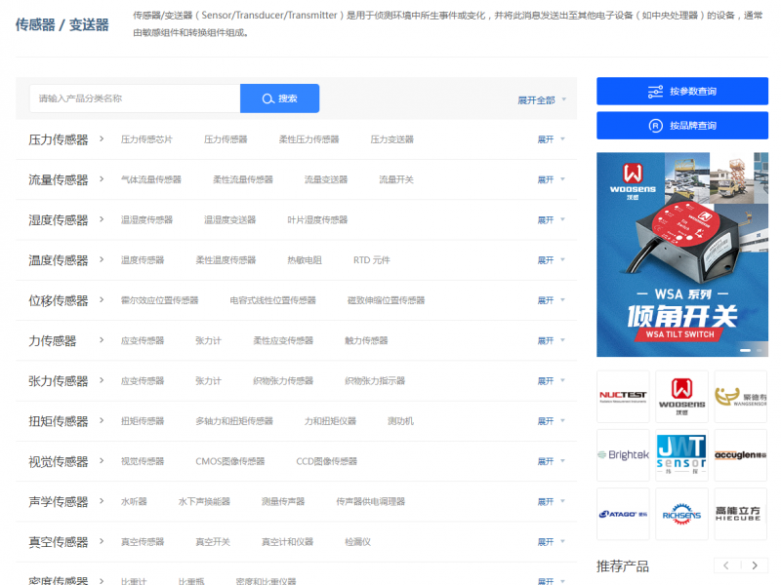This screenshot has height=585, width=781.
Task: Focus the product category name search field
Action: click(135, 98)
